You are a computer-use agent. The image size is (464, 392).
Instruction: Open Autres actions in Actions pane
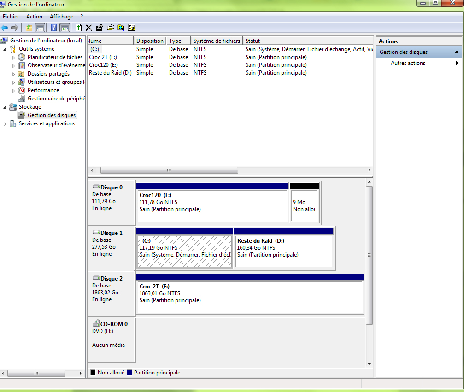coord(408,63)
